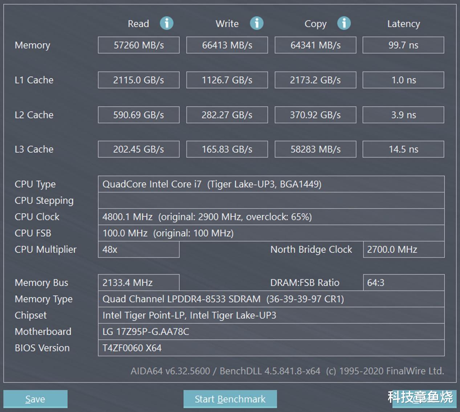
Task: Select the CPU Clock 4800.1 MHz field
Action: click(x=271, y=217)
